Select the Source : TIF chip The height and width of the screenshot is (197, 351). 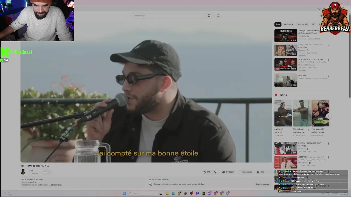pos(302,24)
